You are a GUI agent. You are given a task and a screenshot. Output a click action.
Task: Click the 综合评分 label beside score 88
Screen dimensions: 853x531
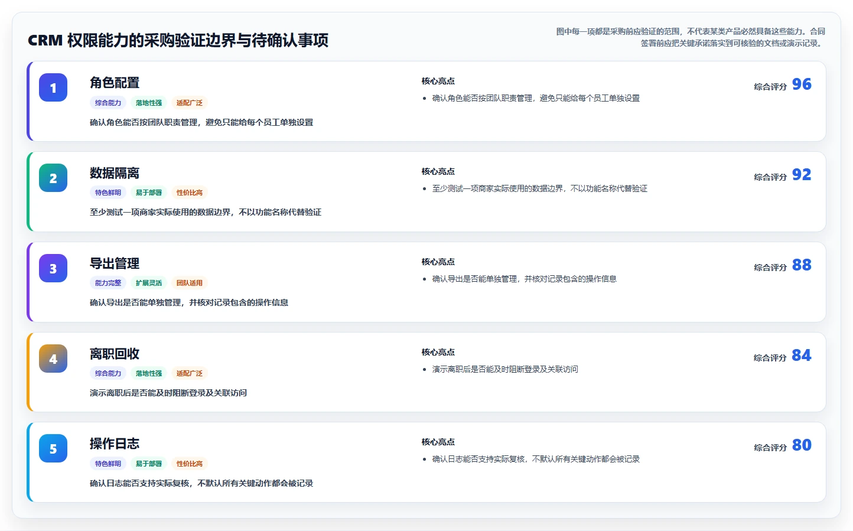point(770,268)
